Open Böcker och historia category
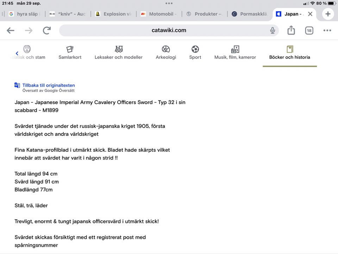The image size is (338, 254). click(x=290, y=53)
